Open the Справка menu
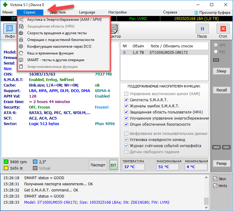The height and width of the screenshot is (211, 233). click(170, 12)
